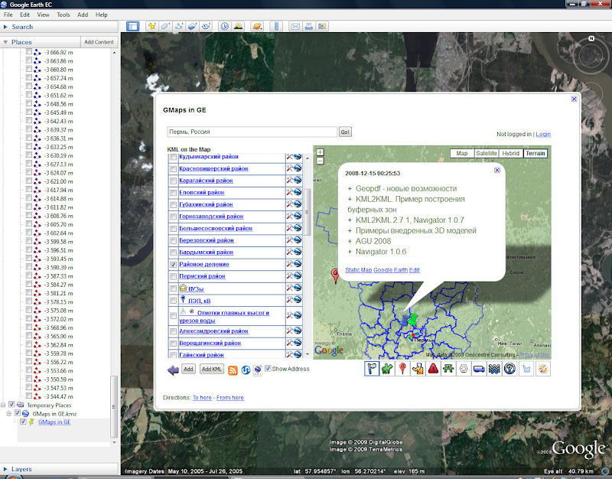Screen dimensions: 612x479
Task: Click the Add Placemark pushpin icon
Action: (151, 26)
